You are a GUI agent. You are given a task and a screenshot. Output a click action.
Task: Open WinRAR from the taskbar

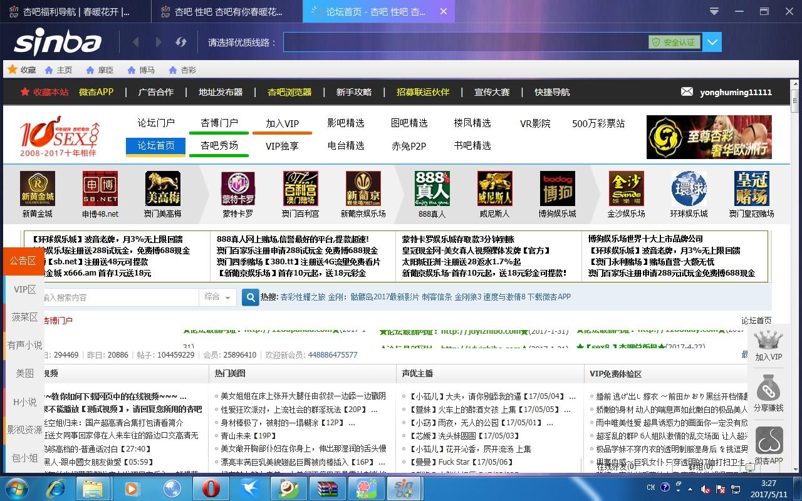point(328,488)
